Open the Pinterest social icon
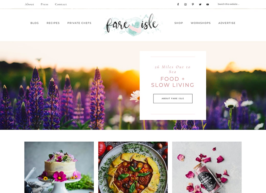 (193, 4)
